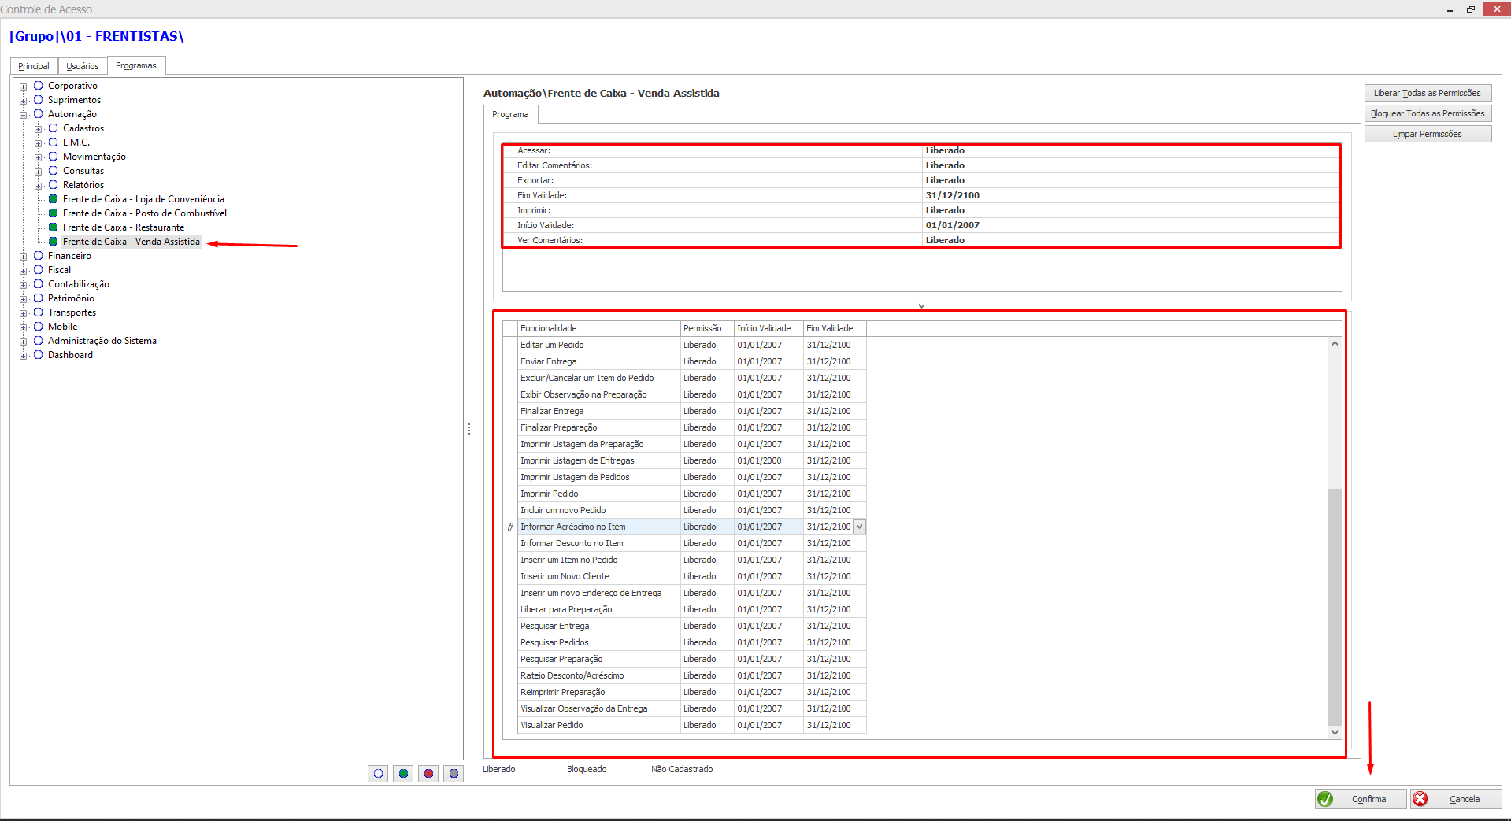Click the Fim Validade column header
This screenshot has height=821, width=1511.
[x=835, y=328]
